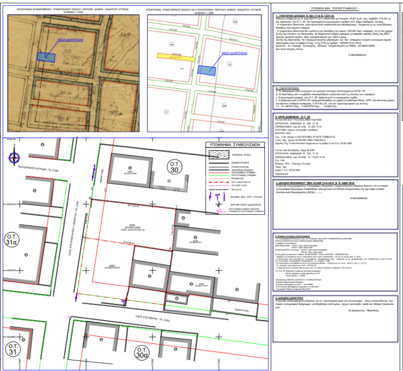Click hatched existing building symbol in legend

tap(219, 155)
